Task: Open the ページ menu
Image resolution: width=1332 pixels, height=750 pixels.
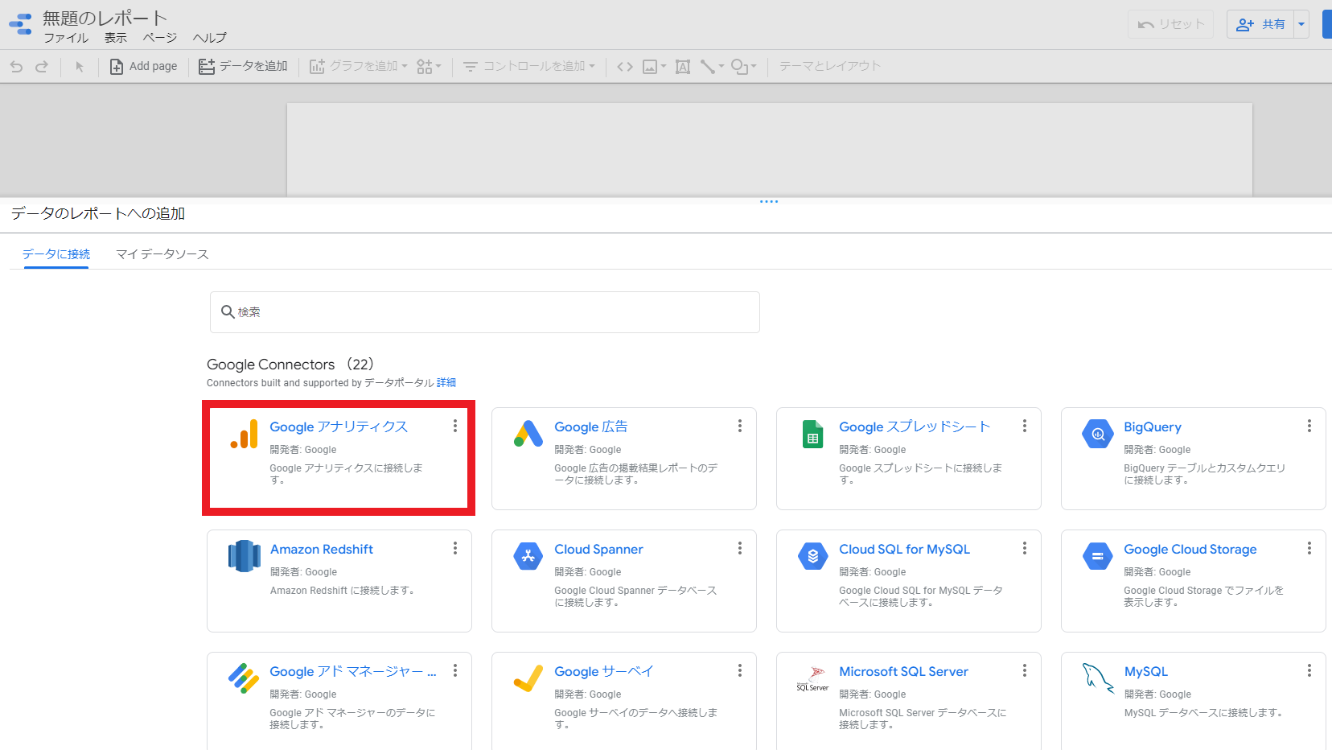Action: point(160,38)
